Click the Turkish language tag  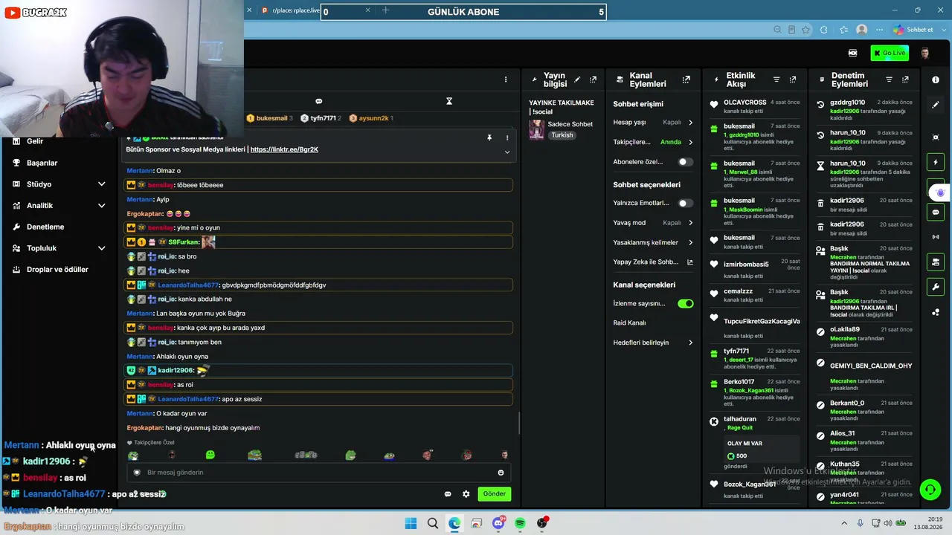(562, 135)
